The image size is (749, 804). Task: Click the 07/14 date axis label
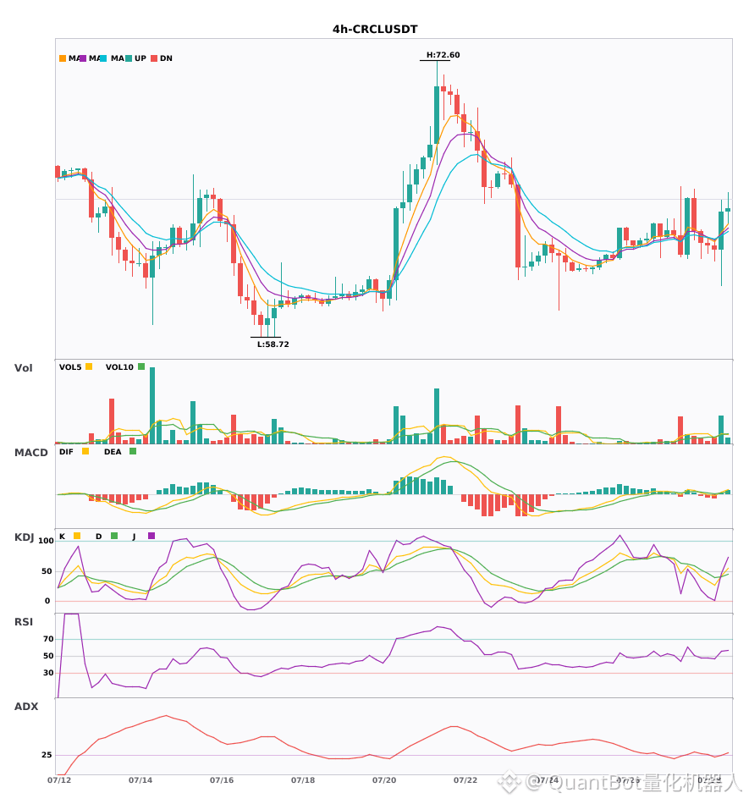tap(140, 780)
